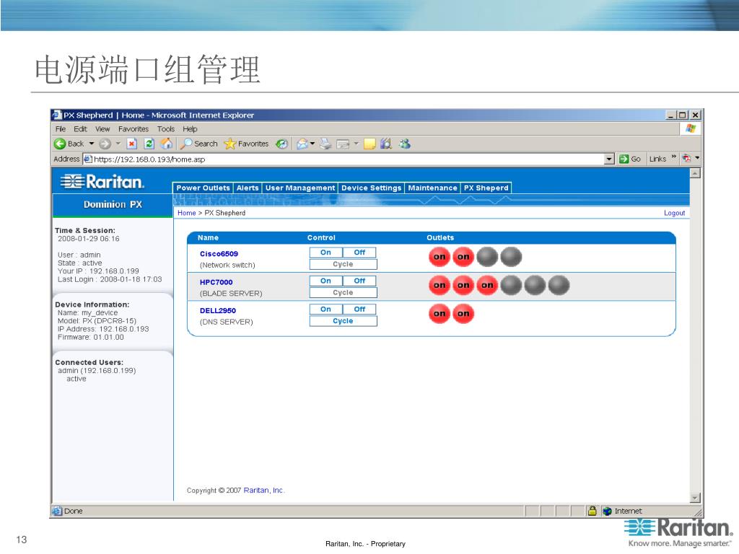
Task: Turn Off the DELL2950 outlet group
Action: point(359,309)
